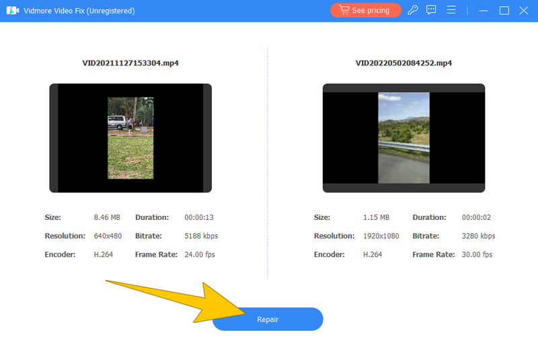
Task: Click the 24.00 fps frame rate value
Action: (x=200, y=254)
